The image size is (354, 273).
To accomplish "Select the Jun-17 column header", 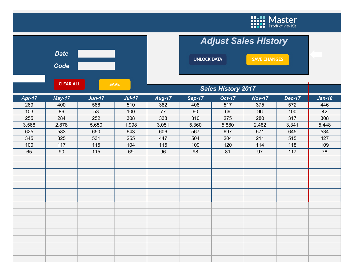I will pos(96,98).
